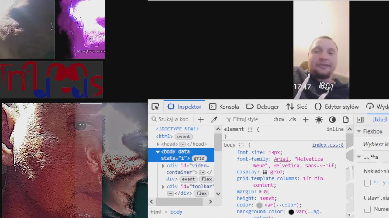389x218 pixels.
Task: Open the background-color black swatch
Action: tap(291, 212)
